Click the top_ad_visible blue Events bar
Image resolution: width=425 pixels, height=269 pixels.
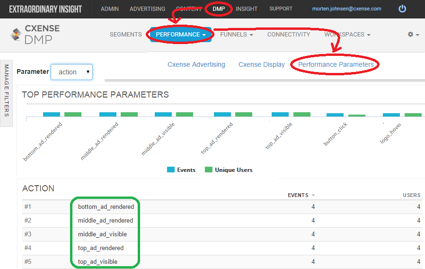(280, 115)
